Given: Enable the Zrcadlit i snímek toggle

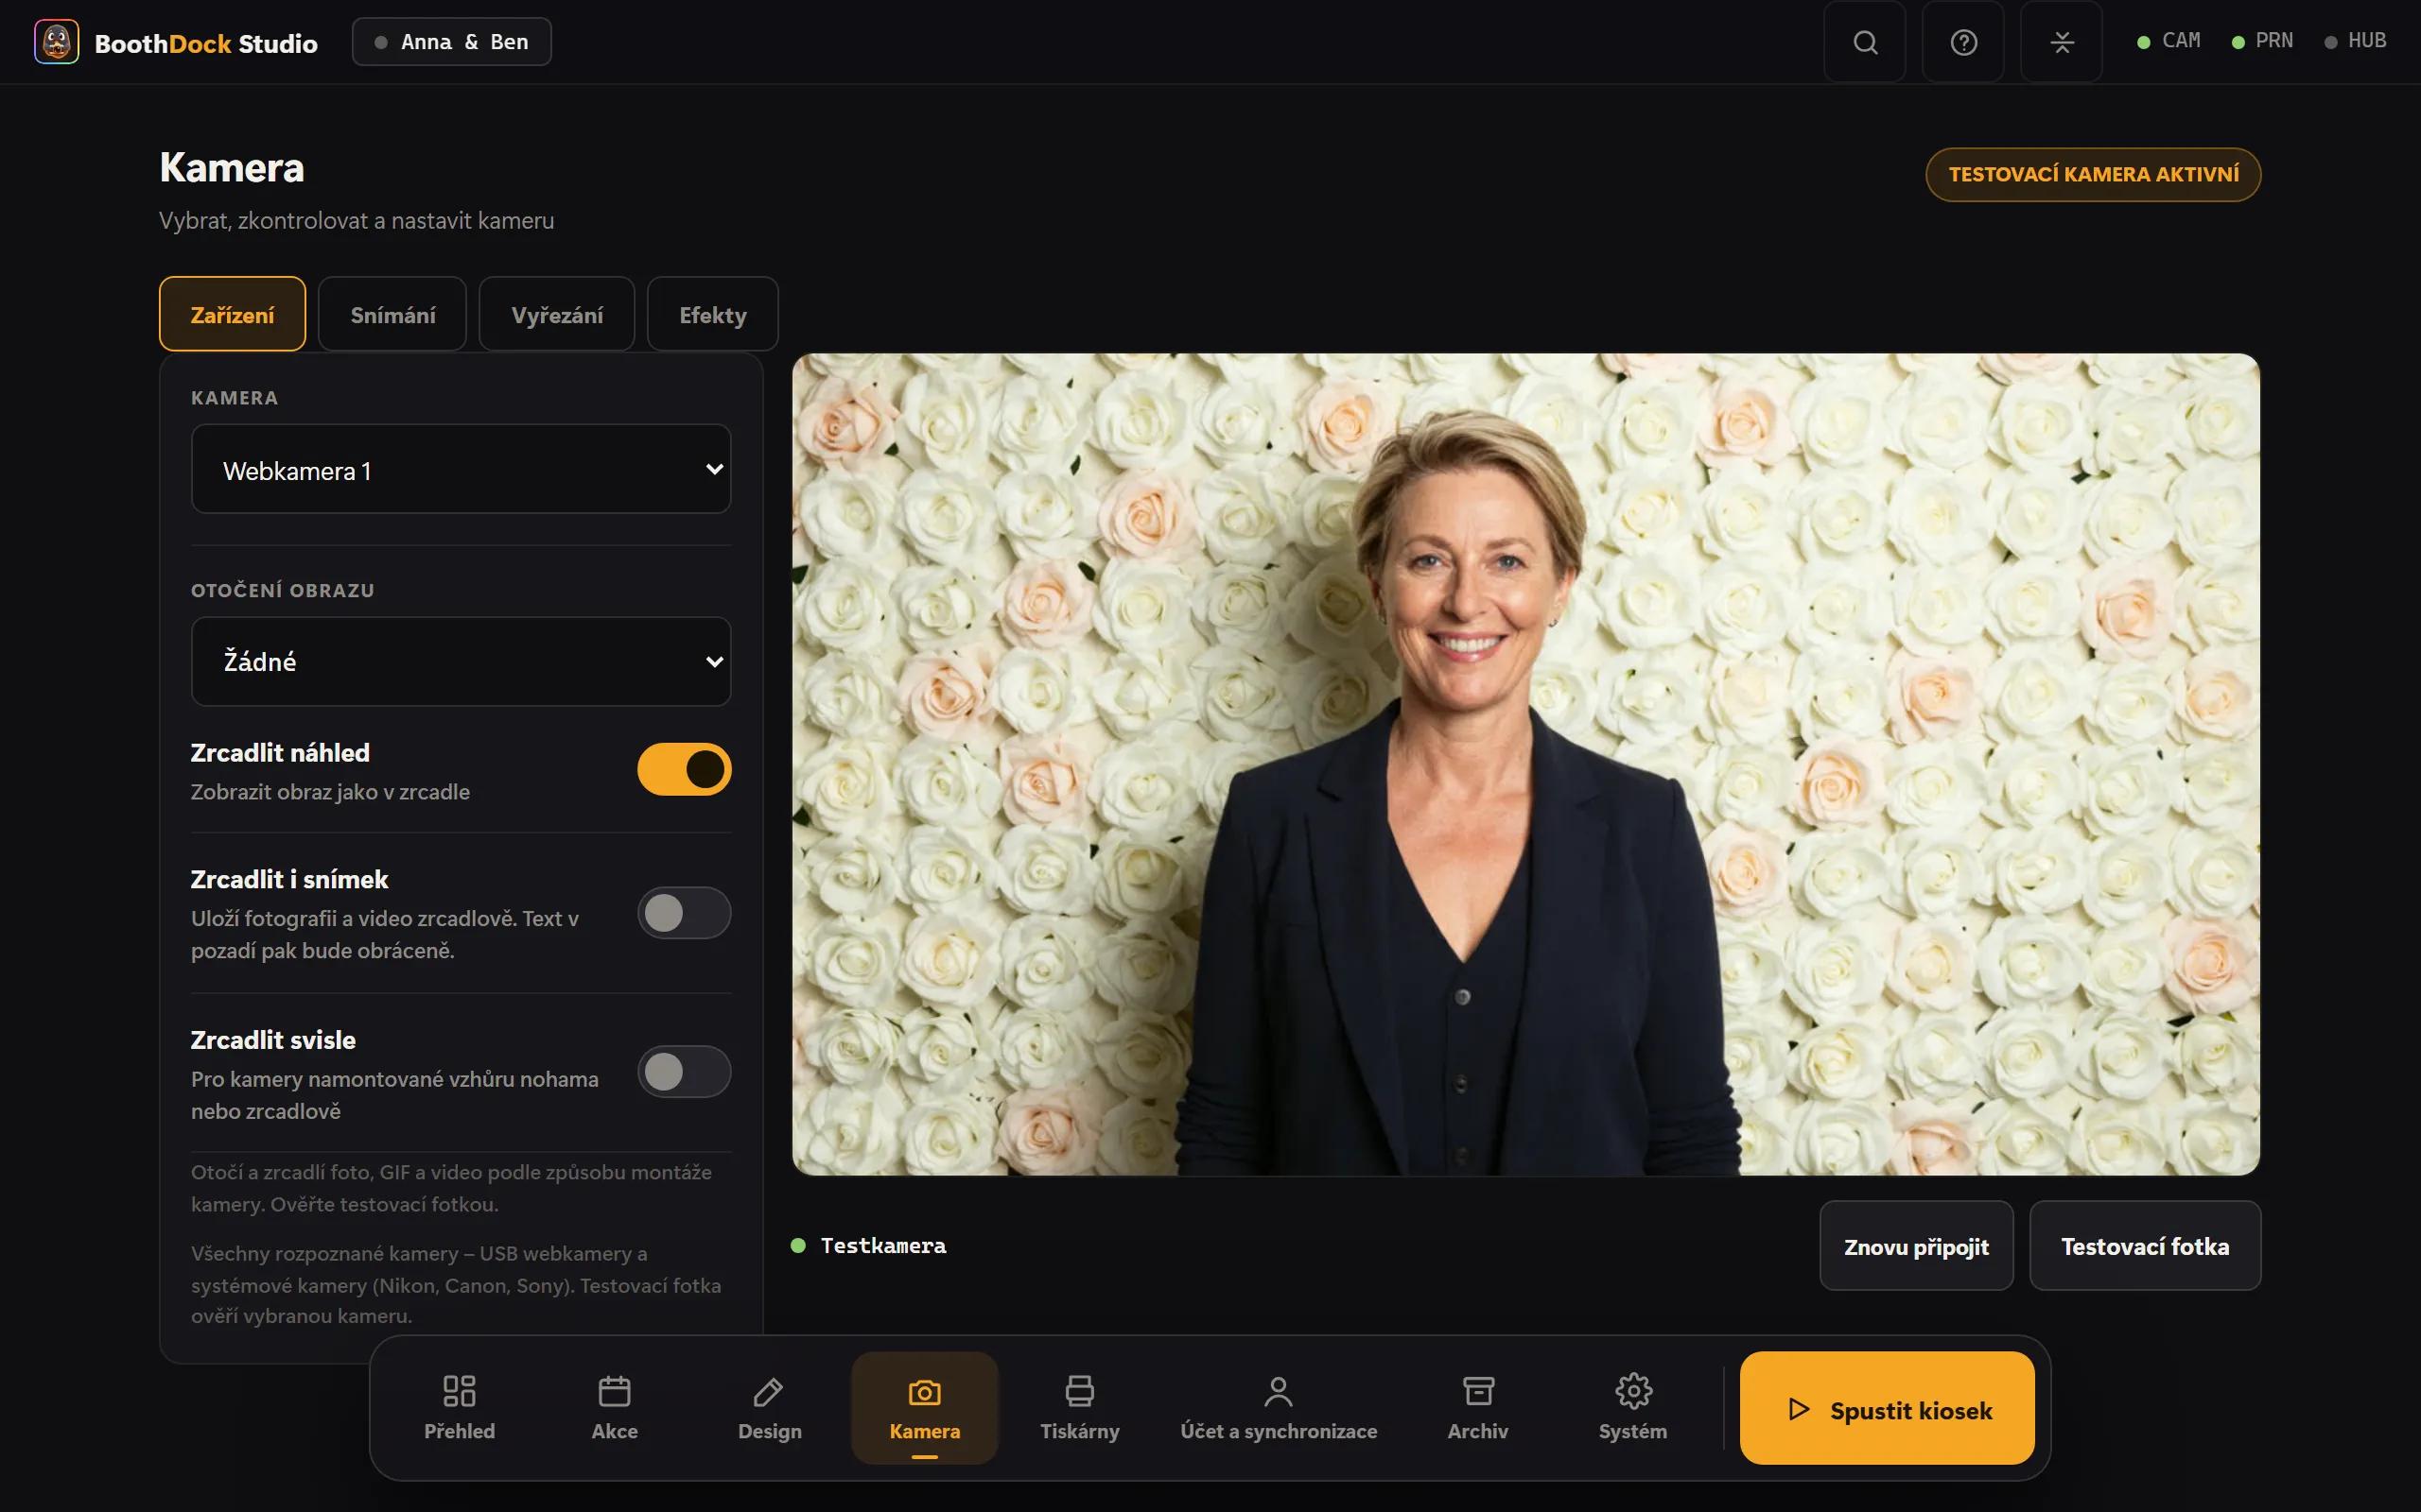Looking at the screenshot, I should coord(685,912).
